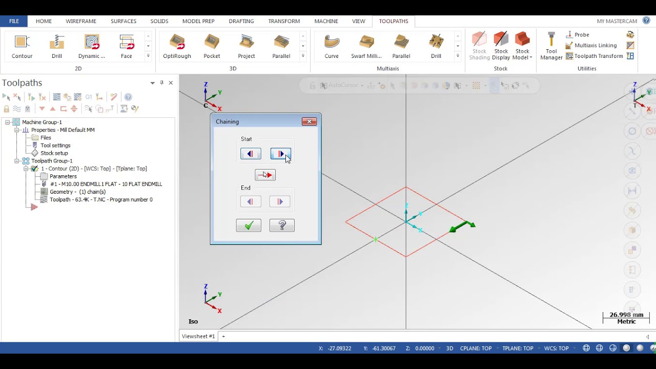Collapse the 1 - Contour (2D) operation
The width and height of the screenshot is (656, 369).
(26, 169)
